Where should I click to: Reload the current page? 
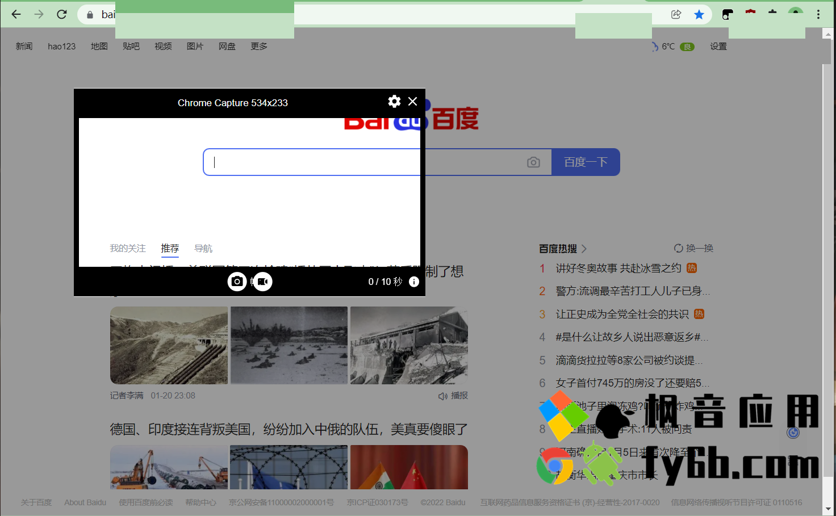62,15
